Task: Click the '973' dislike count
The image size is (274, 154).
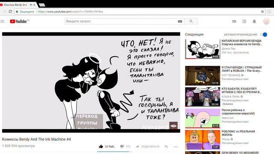Action: click(x=128, y=146)
